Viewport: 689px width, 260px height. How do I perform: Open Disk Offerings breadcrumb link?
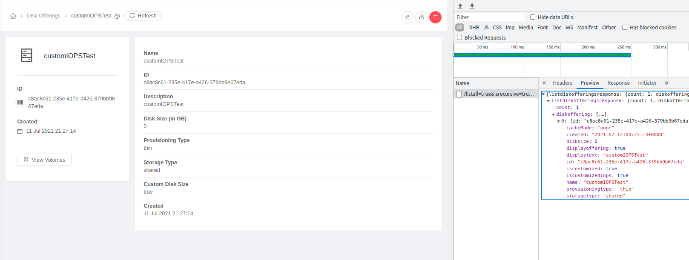(44, 16)
